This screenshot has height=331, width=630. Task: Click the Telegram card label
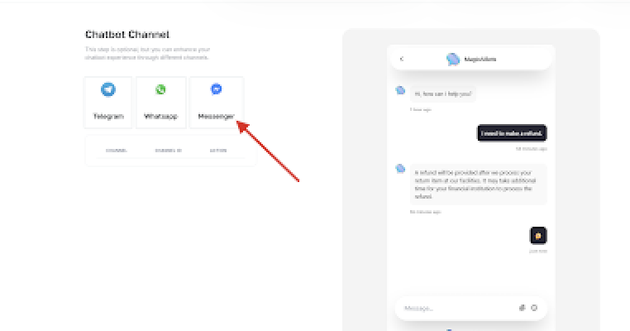pos(108,117)
